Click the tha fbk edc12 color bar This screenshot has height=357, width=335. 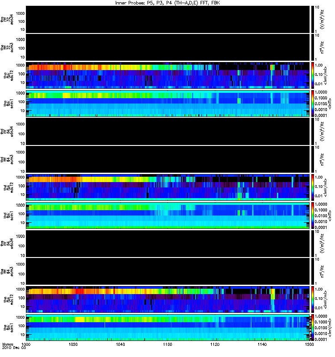coord(313,75)
